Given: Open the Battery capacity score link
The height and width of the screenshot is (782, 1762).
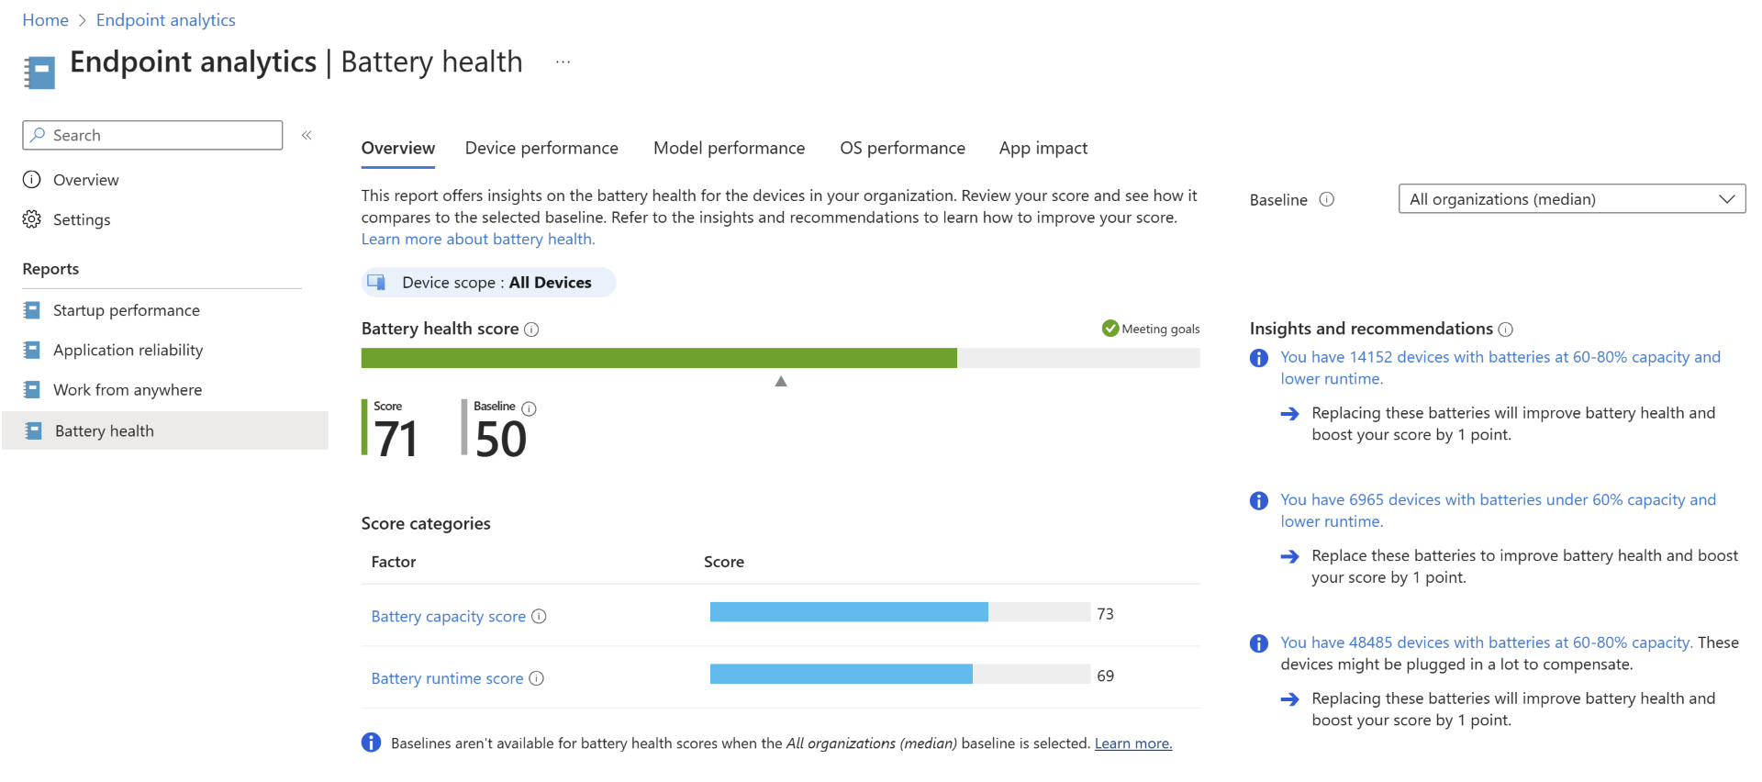Looking at the screenshot, I should click(448, 617).
